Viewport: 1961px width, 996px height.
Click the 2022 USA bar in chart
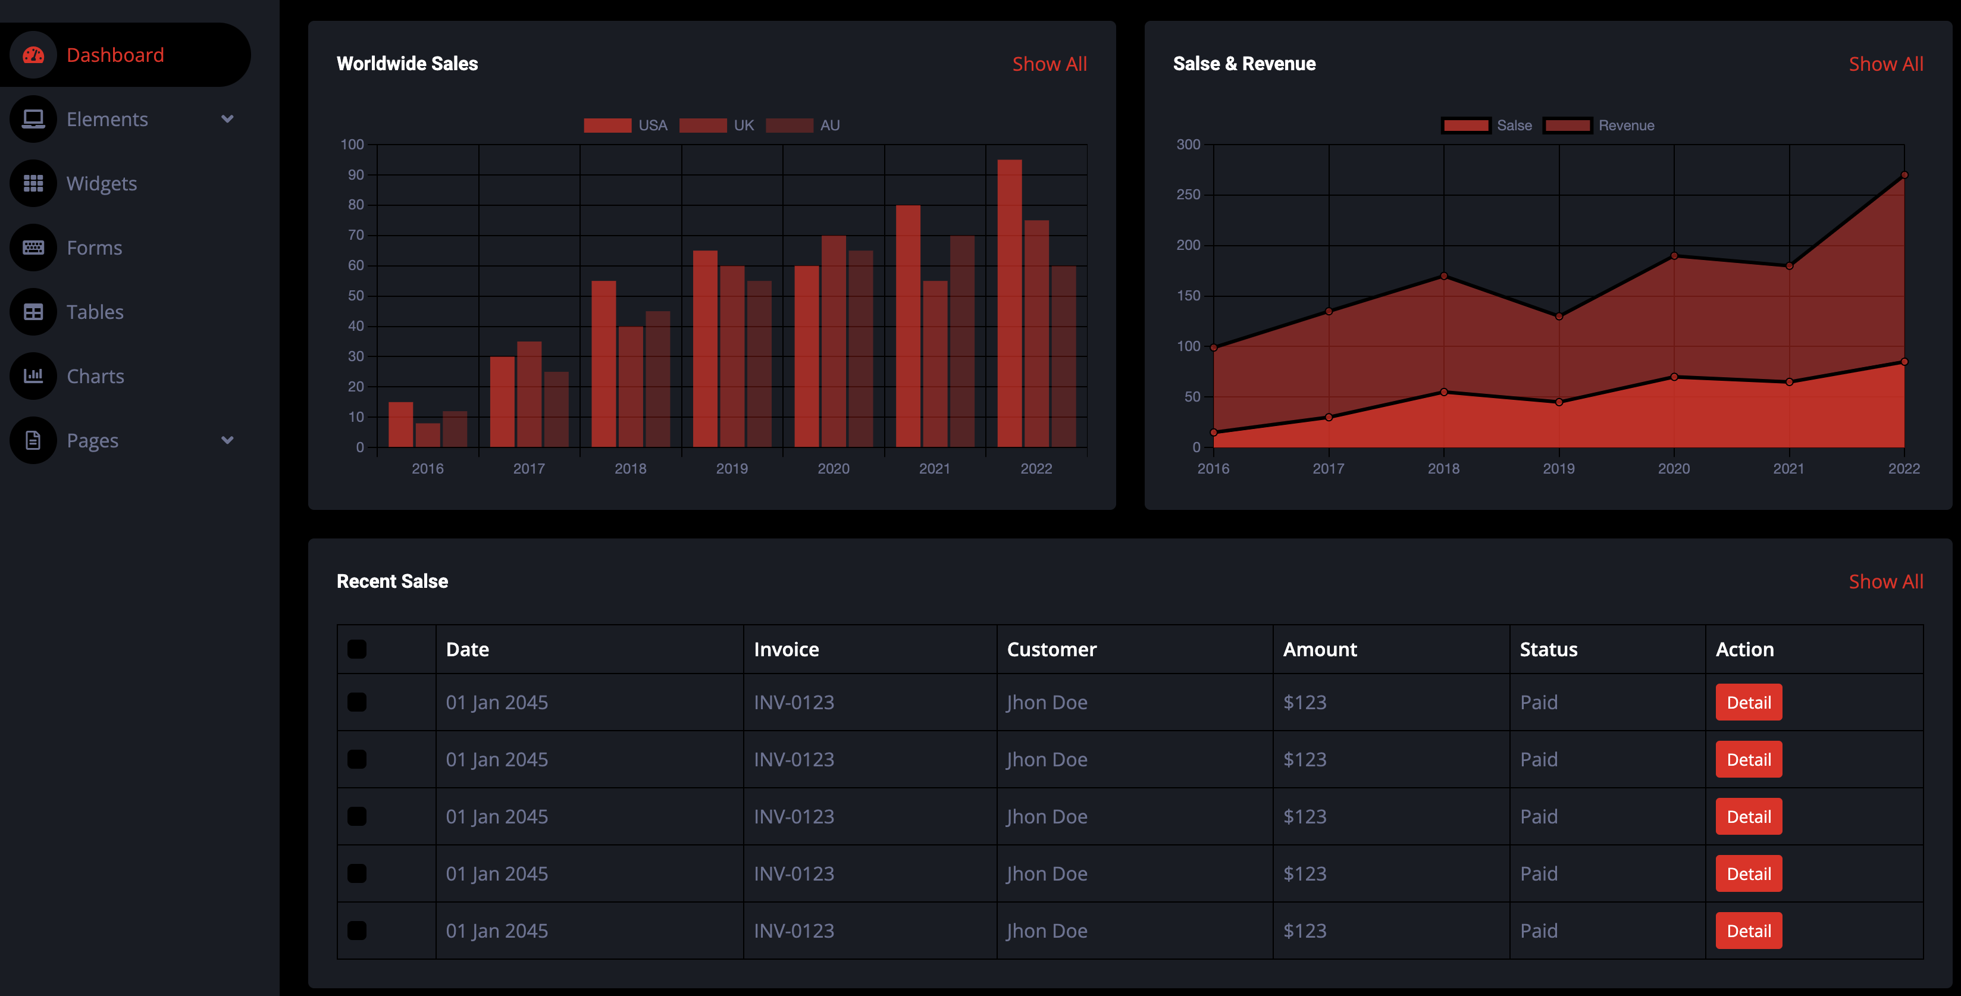(1010, 303)
